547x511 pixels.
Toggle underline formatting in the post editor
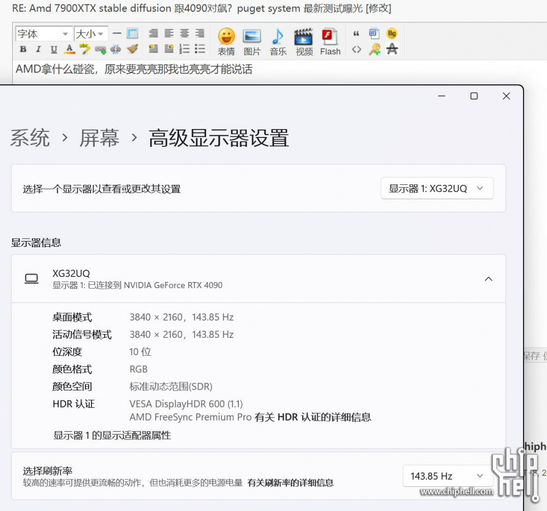pos(54,49)
